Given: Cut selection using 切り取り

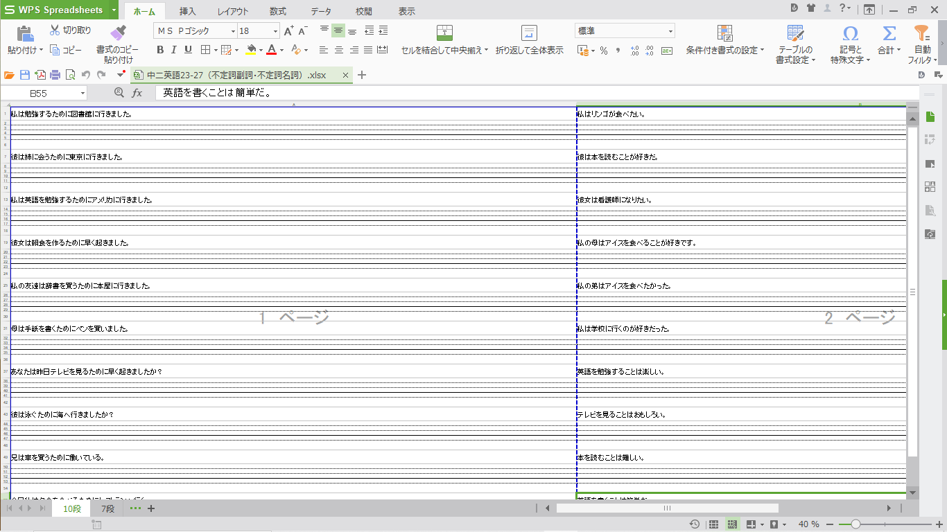Looking at the screenshot, I should (x=70, y=30).
